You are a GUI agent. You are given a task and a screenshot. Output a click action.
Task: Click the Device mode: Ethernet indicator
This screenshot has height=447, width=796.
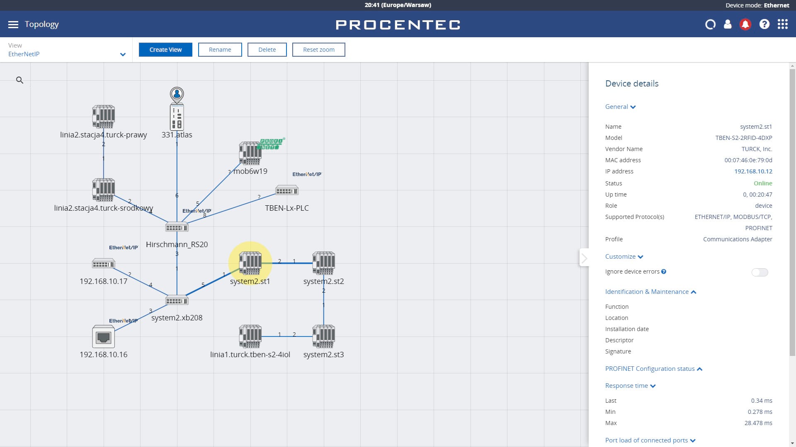757,5
